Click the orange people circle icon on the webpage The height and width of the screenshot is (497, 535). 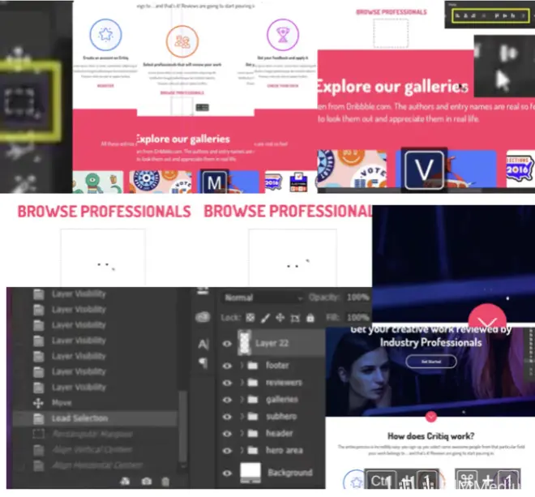pyautogui.click(x=182, y=41)
